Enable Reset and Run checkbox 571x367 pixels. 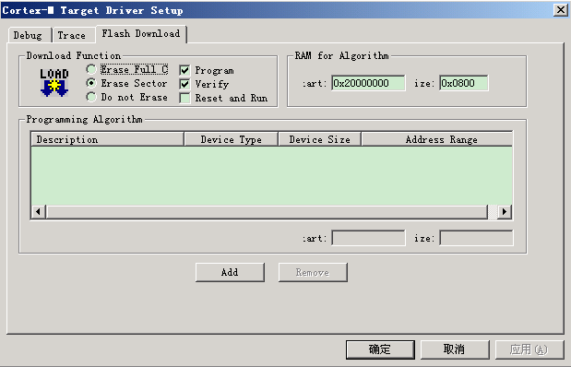tap(184, 98)
